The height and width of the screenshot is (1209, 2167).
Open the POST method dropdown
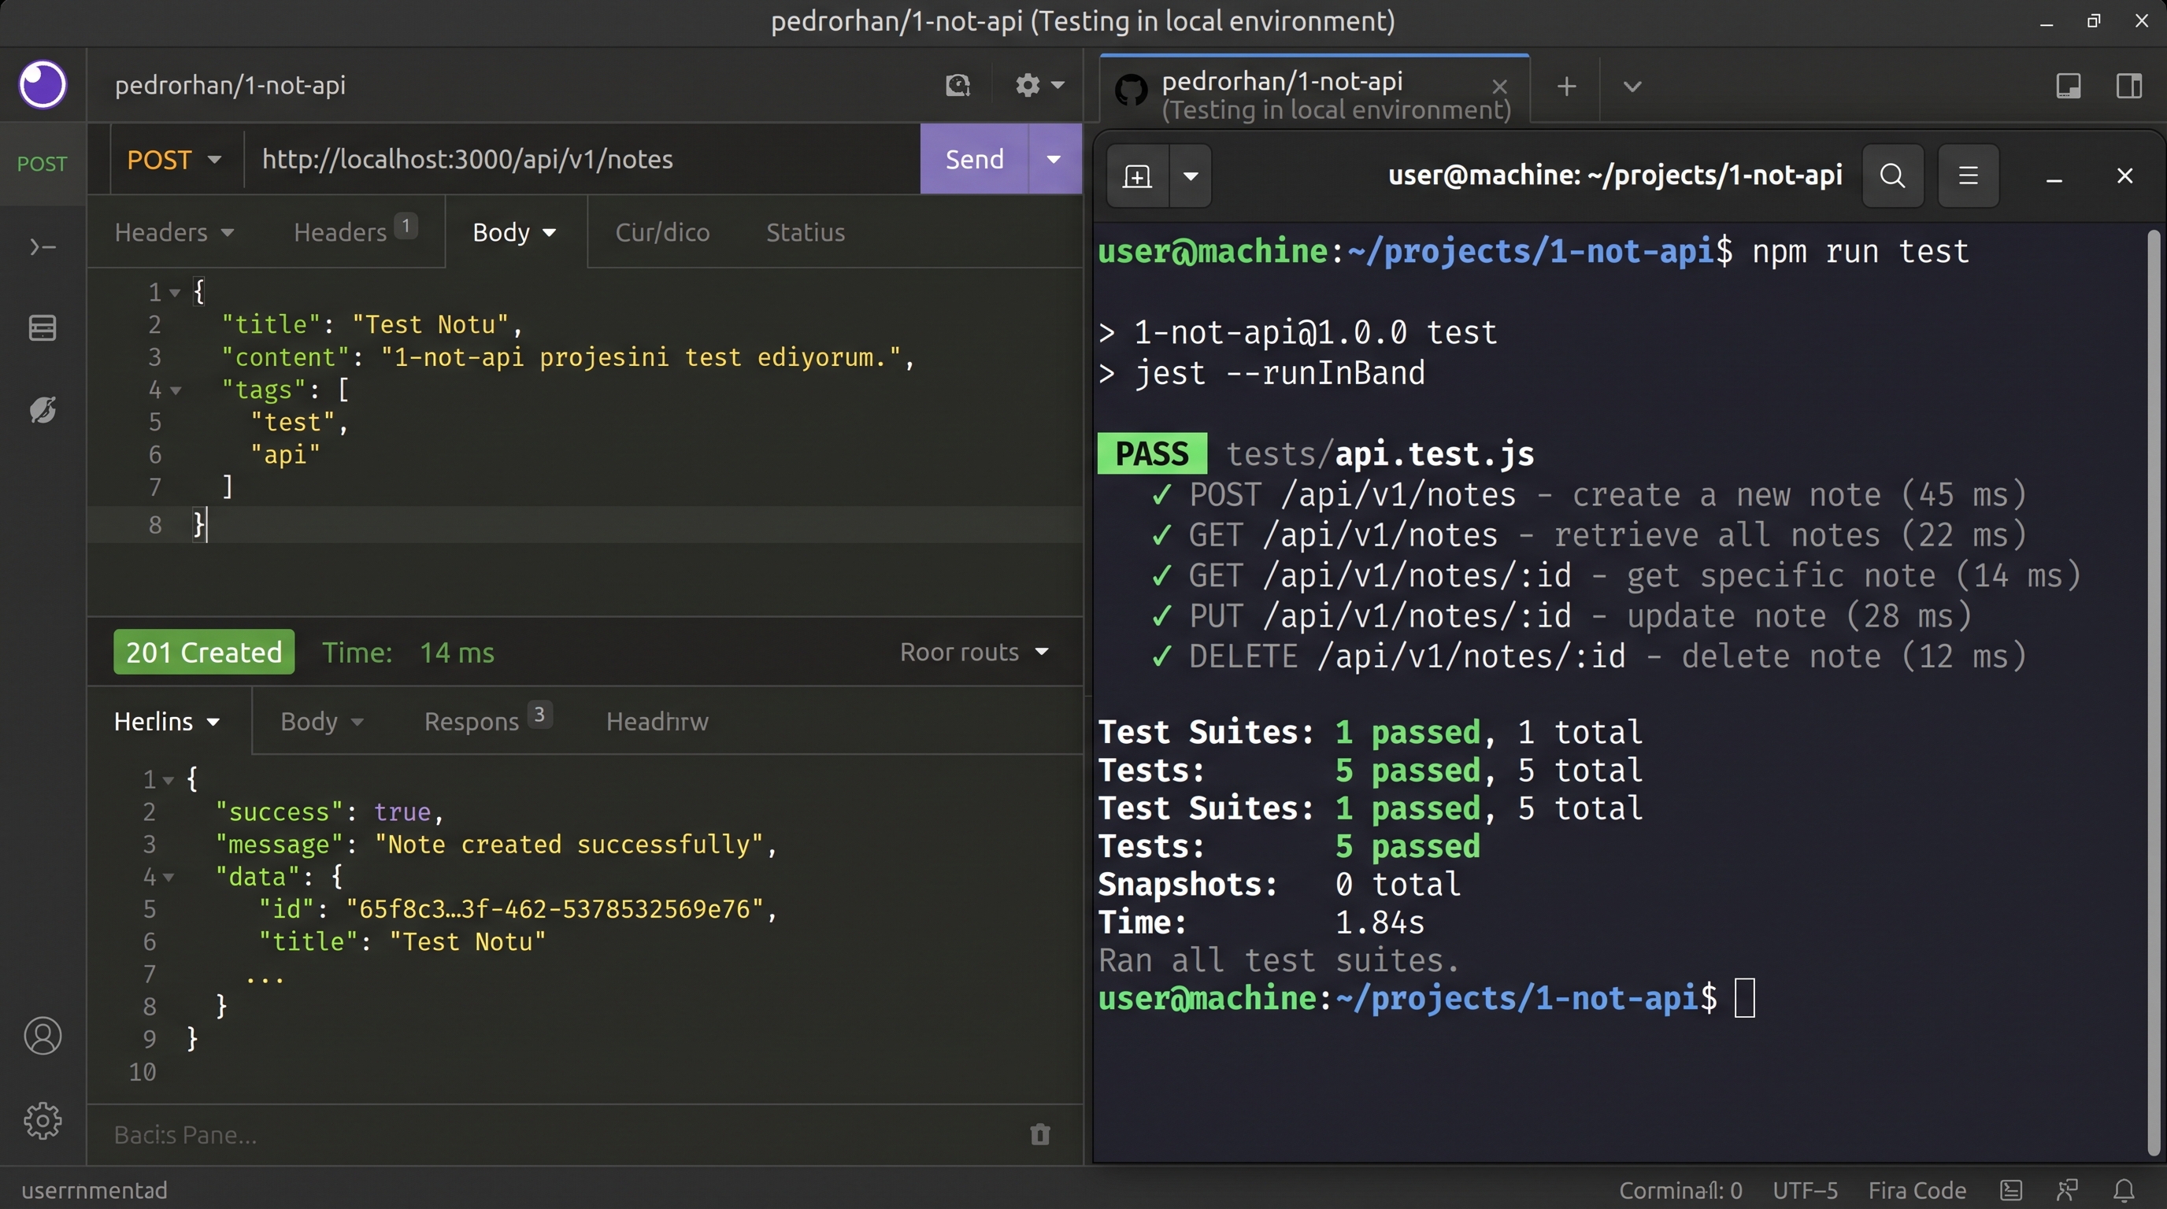(x=173, y=159)
